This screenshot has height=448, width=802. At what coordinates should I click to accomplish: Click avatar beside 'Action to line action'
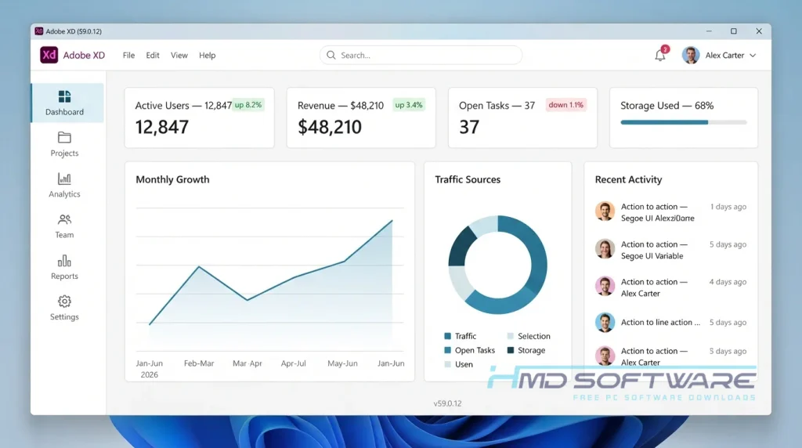[x=605, y=322]
